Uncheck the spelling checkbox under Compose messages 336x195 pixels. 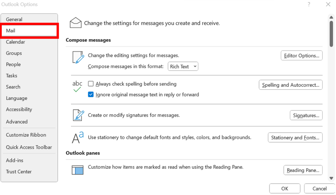coord(91,84)
